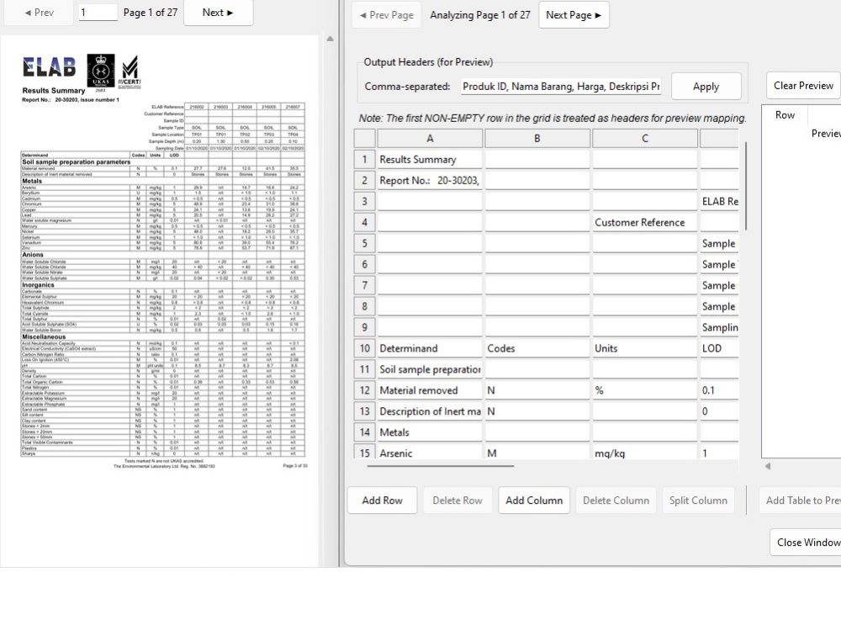
Task: Click the Prev Page analysis button
Action: click(x=387, y=15)
